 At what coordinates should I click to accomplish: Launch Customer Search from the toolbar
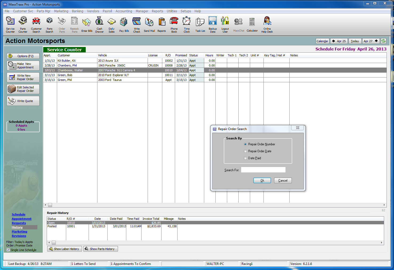pos(36,24)
